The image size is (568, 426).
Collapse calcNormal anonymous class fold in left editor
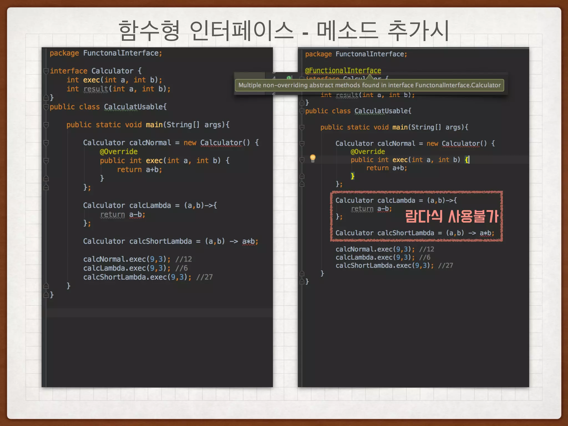click(46, 143)
